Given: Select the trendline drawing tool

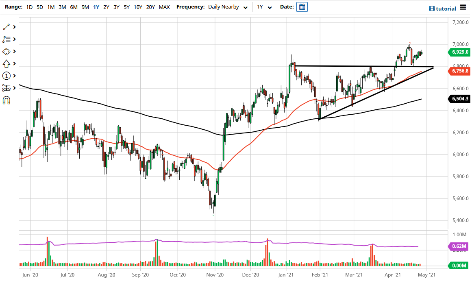Looking at the screenshot, I should click(x=7, y=27).
